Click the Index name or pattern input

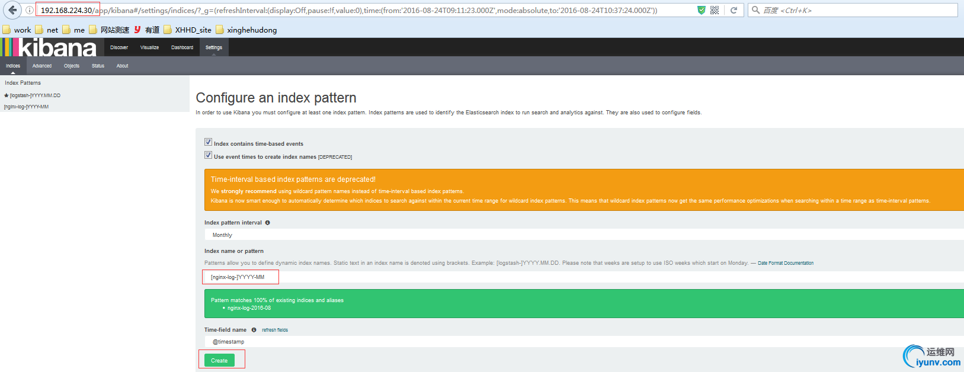point(584,277)
